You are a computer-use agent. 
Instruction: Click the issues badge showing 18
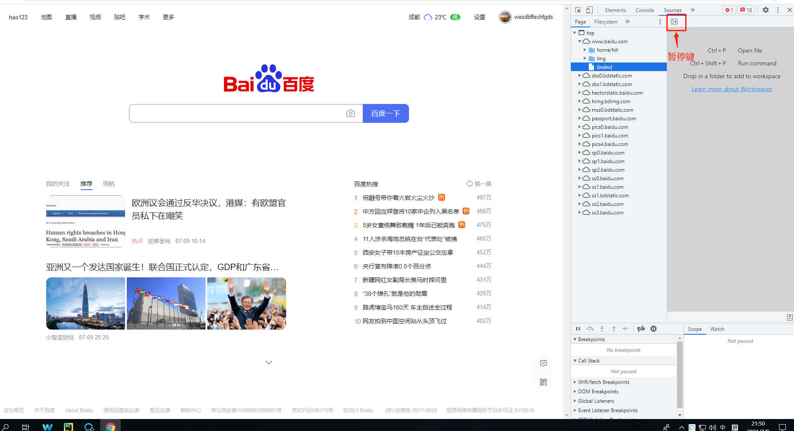(746, 10)
